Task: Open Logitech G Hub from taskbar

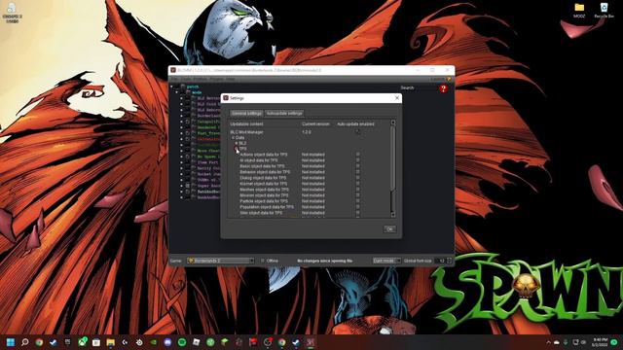Action: pos(125,342)
